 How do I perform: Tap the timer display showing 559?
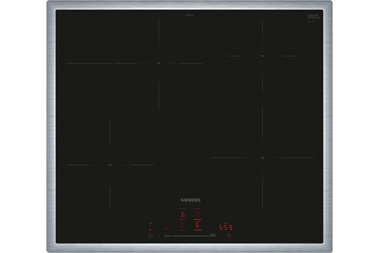click(226, 227)
